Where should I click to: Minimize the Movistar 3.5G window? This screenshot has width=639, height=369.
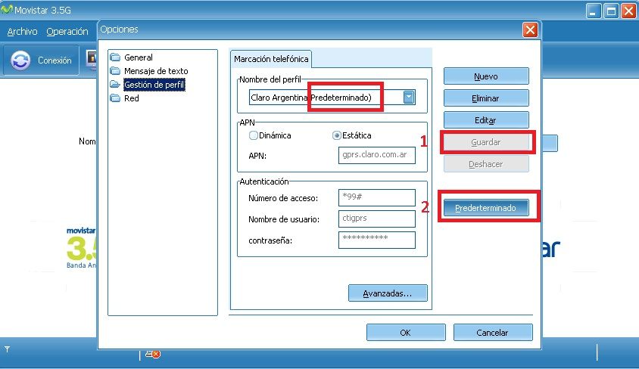click(594, 11)
